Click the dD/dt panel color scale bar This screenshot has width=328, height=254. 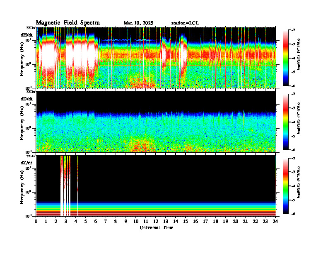286,122
